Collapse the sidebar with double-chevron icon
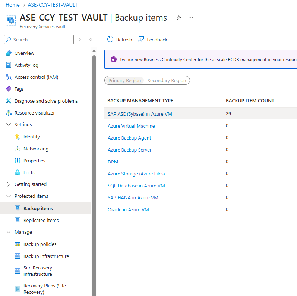The height and width of the screenshot is (296, 297). pyautogui.click(x=91, y=40)
